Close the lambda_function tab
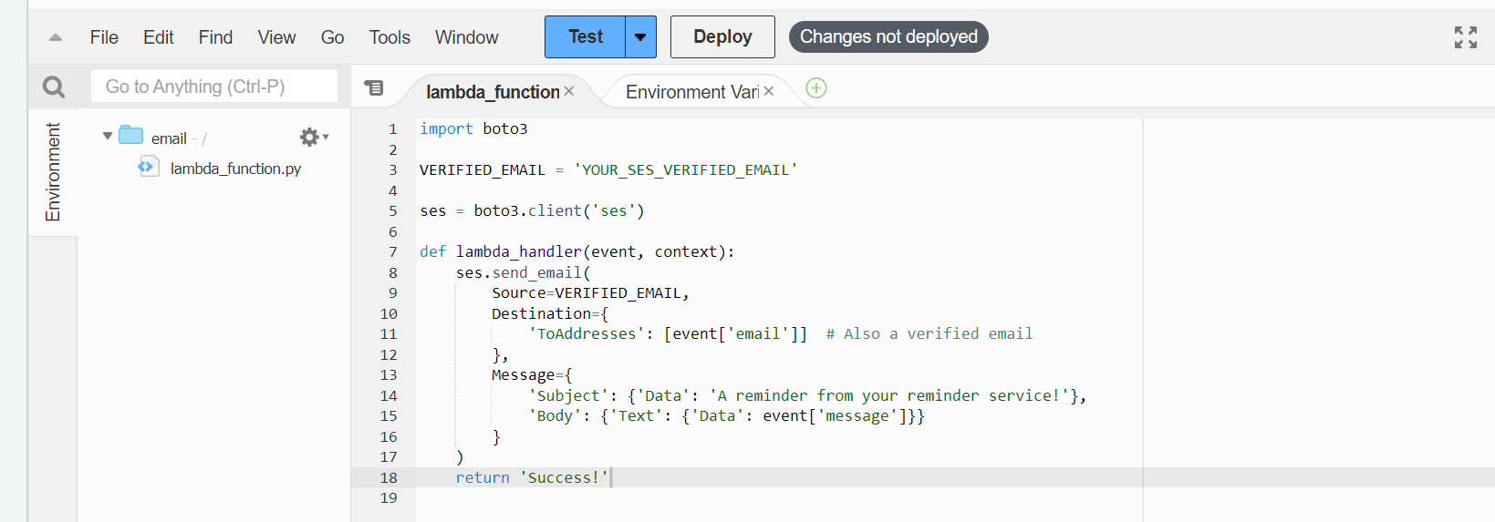This screenshot has height=522, width=1495. coord(569,91)
